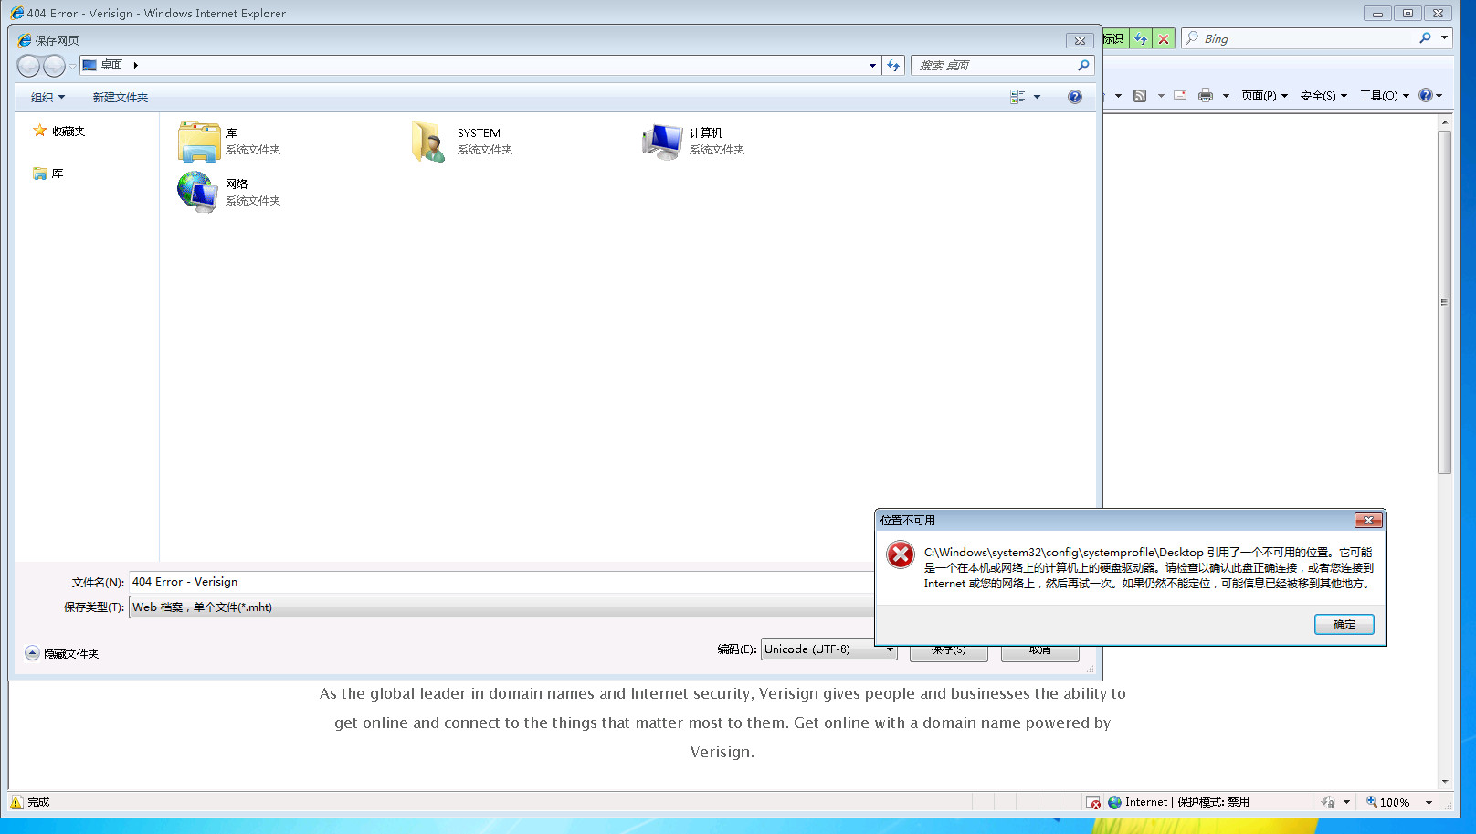Select 收藏夹 in the navigation pane
Image resolution: width=1476 pixels, height=834 pixels.
(58, 132)
